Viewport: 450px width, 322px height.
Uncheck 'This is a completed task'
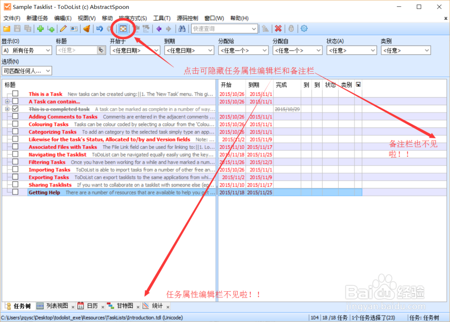tap(15, 109)
